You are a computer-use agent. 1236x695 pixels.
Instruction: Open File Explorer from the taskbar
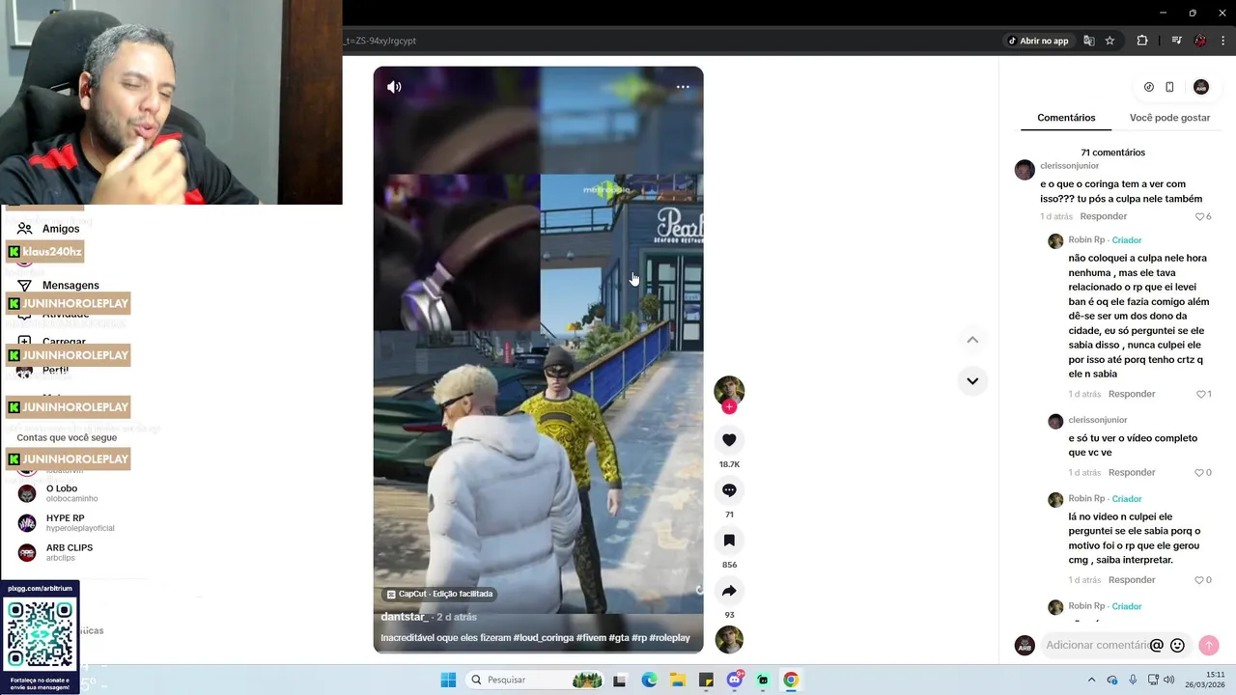(678, 680)
